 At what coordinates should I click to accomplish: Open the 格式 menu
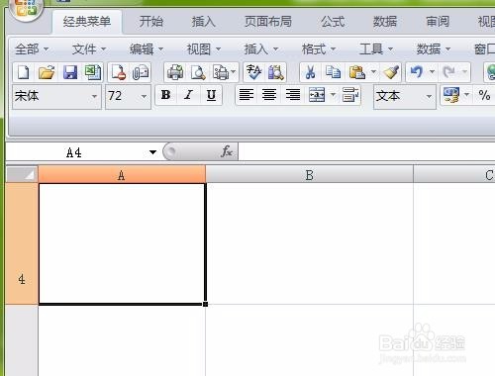(319, 49)
